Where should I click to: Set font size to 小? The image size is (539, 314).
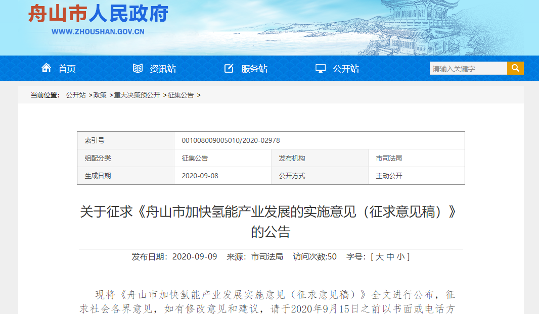point(400,257)
